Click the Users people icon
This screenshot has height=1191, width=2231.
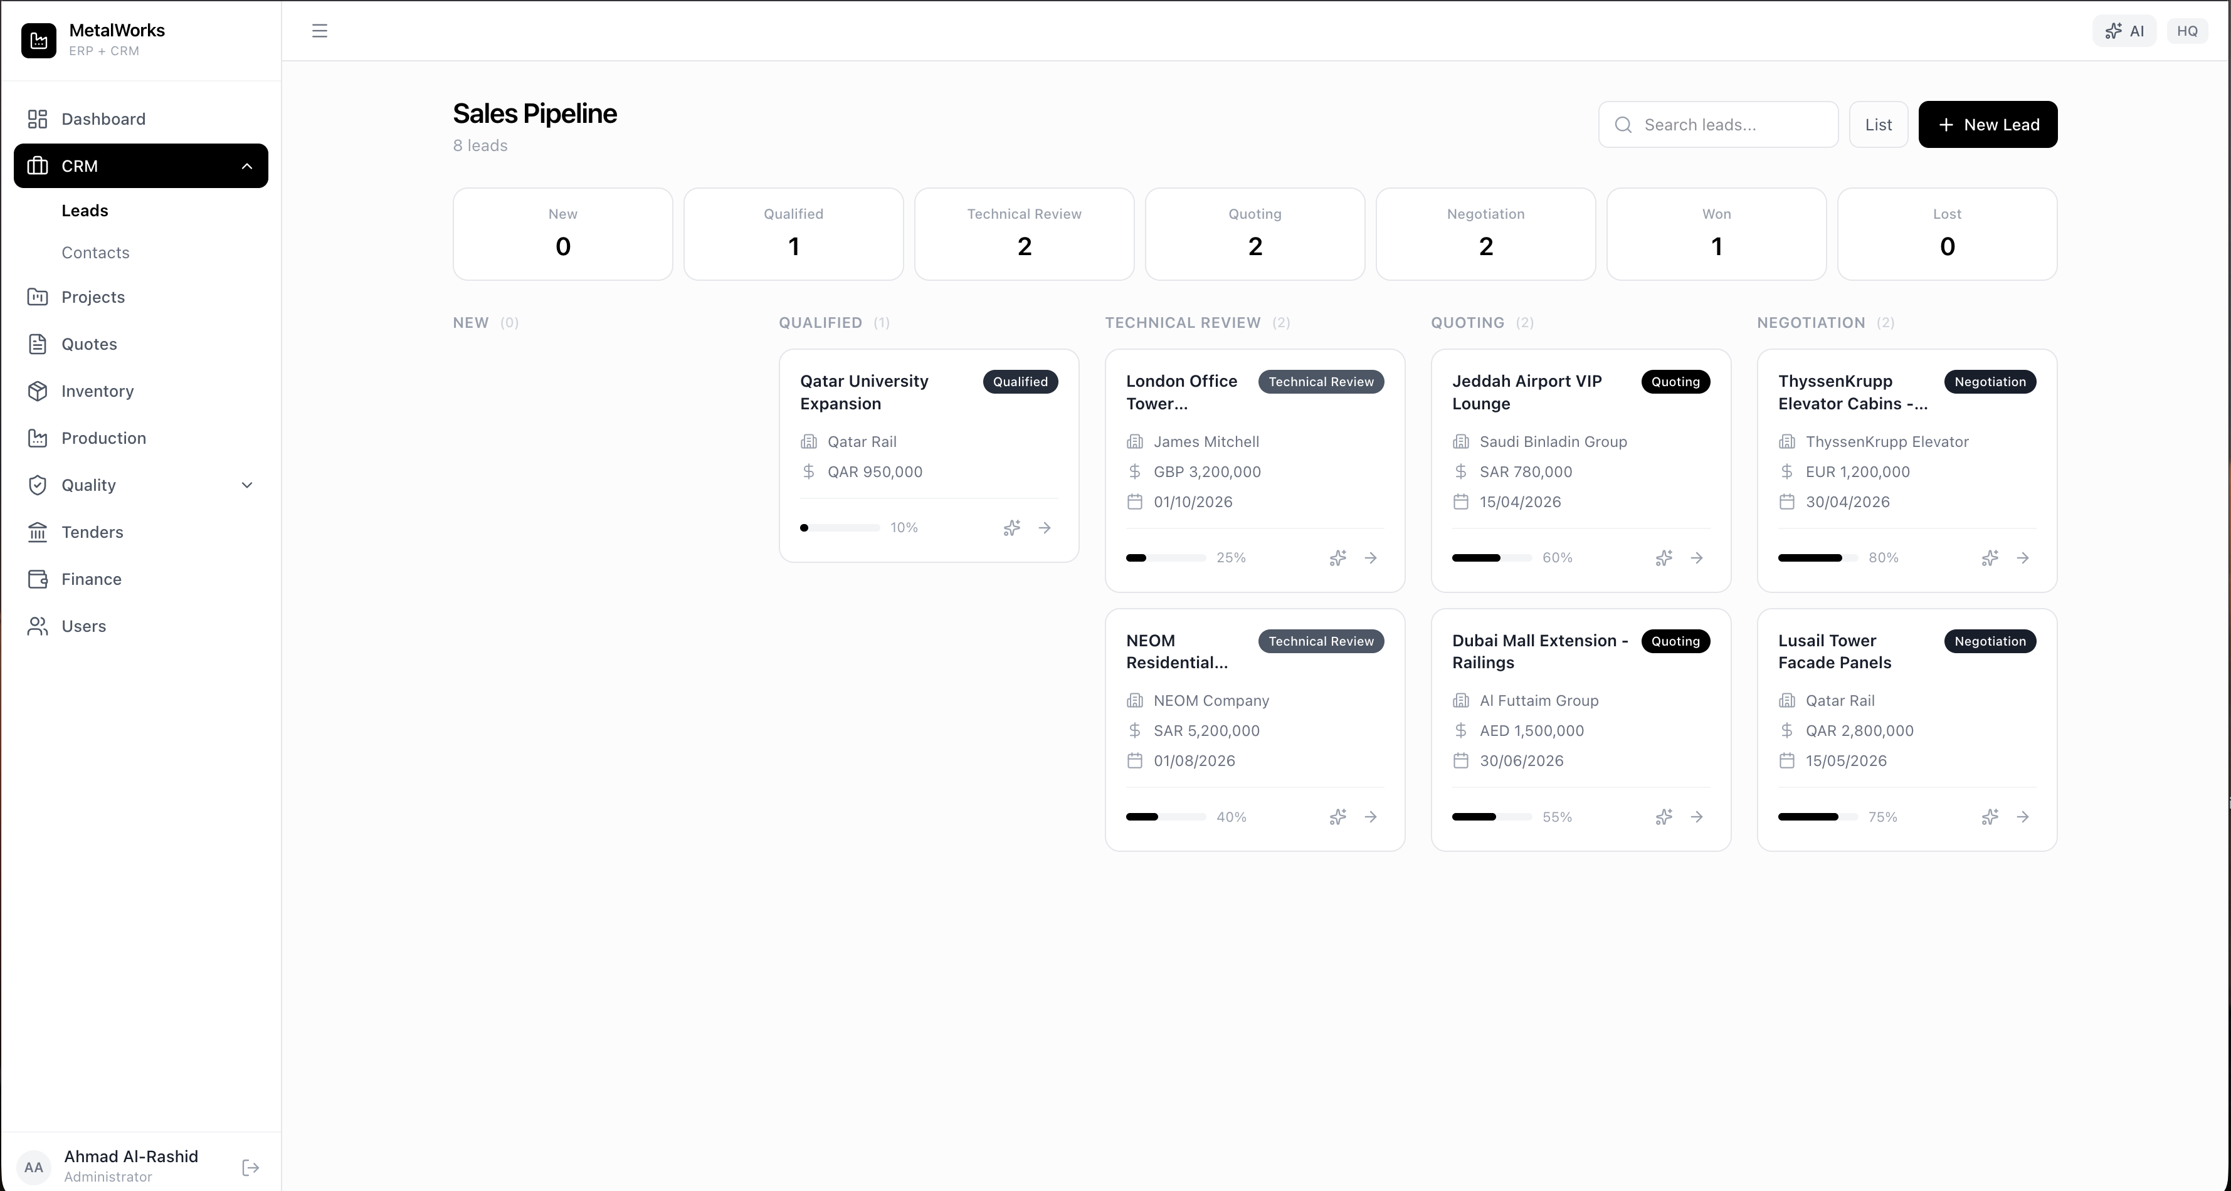coord(37,626)
